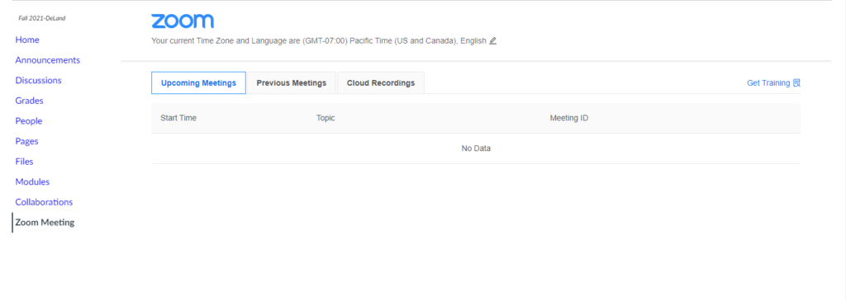Click the Start Time column header
846x301 pixels.
pos(178,118)
